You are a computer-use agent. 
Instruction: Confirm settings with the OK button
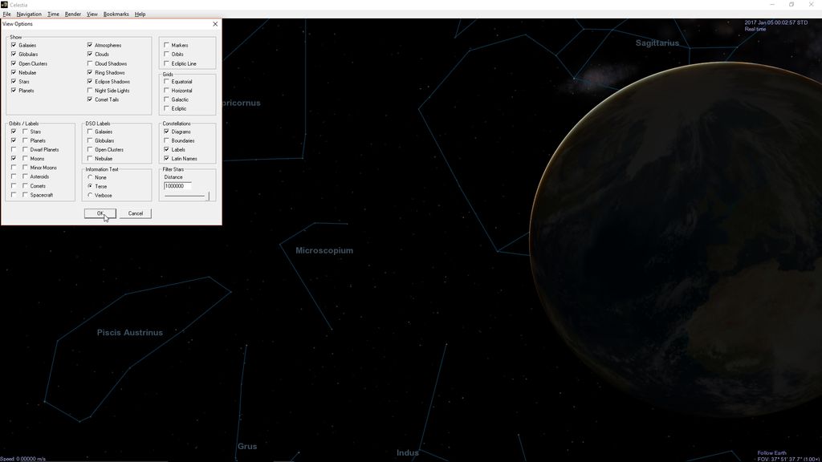tap(99, 213)
